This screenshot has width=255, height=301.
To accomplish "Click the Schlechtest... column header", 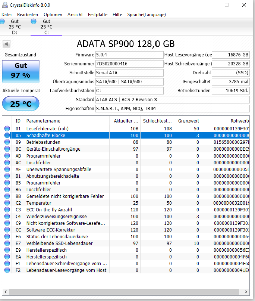I will [157, 121].
